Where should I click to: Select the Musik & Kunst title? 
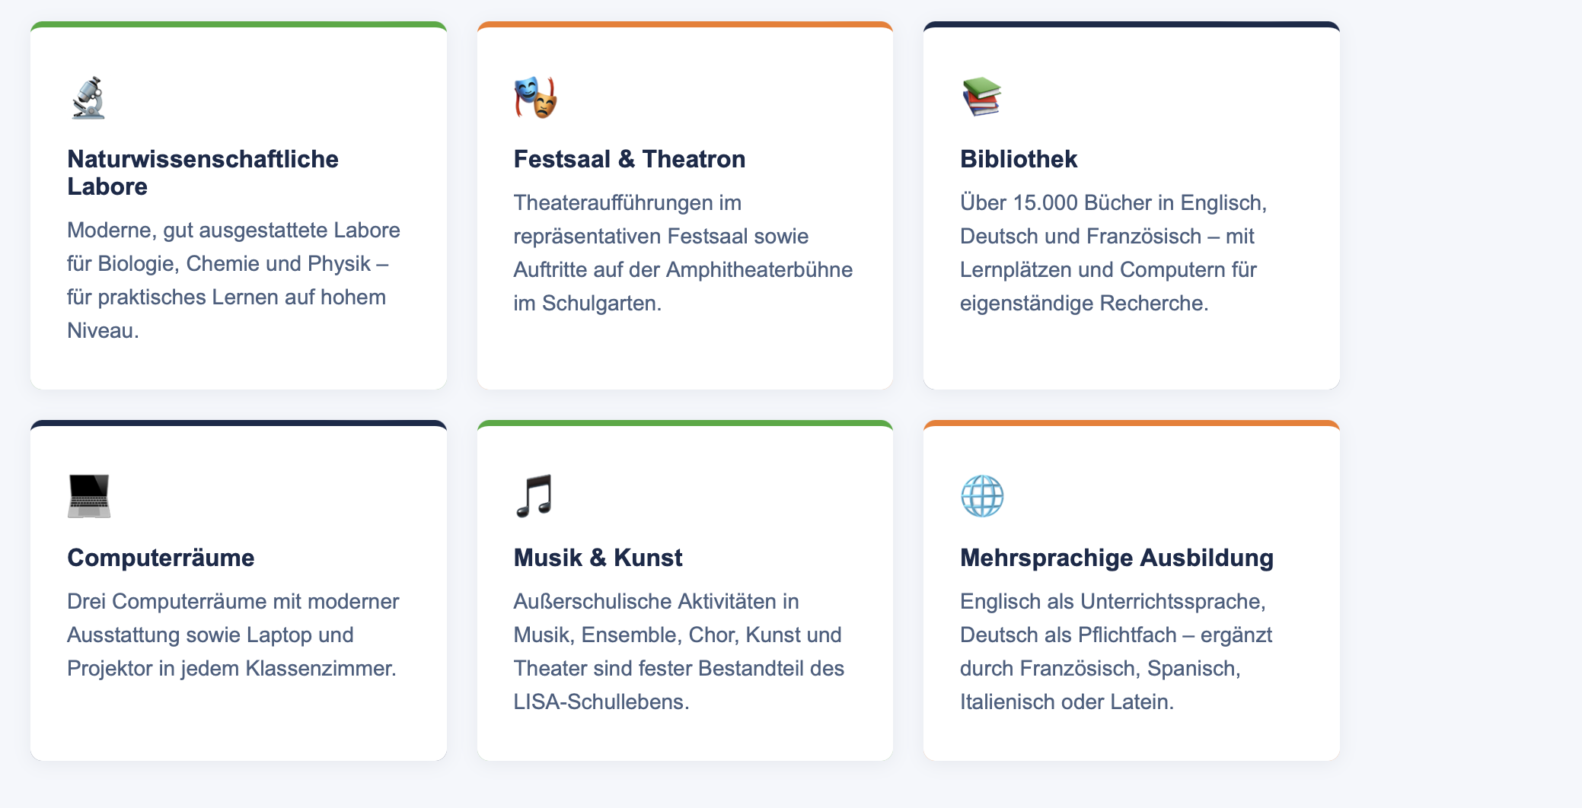(598, 558)
